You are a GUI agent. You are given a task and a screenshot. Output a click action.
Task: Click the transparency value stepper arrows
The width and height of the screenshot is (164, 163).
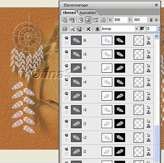159,29
